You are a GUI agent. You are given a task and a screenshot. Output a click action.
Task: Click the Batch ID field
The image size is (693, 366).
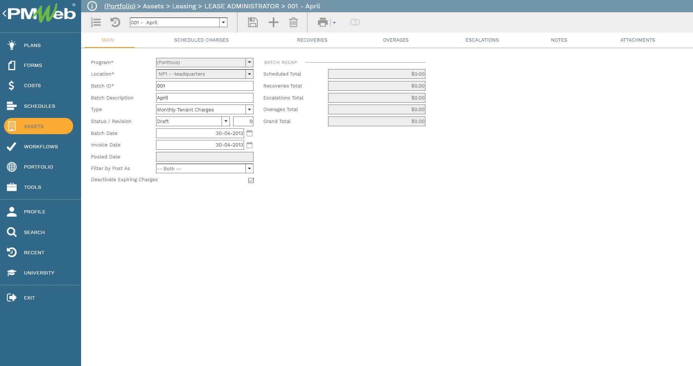205,86
